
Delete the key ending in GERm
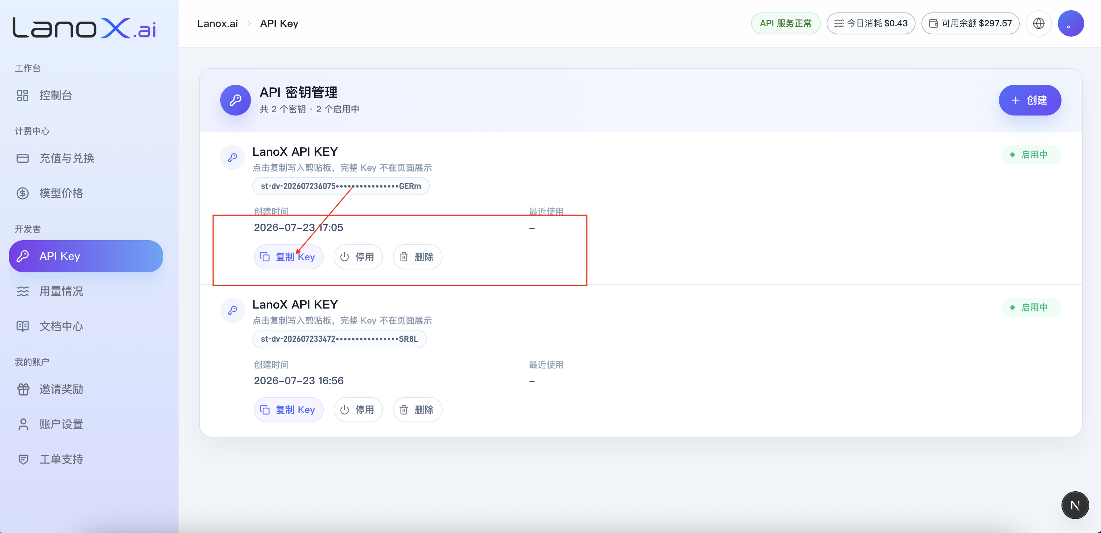coord(417,257)
